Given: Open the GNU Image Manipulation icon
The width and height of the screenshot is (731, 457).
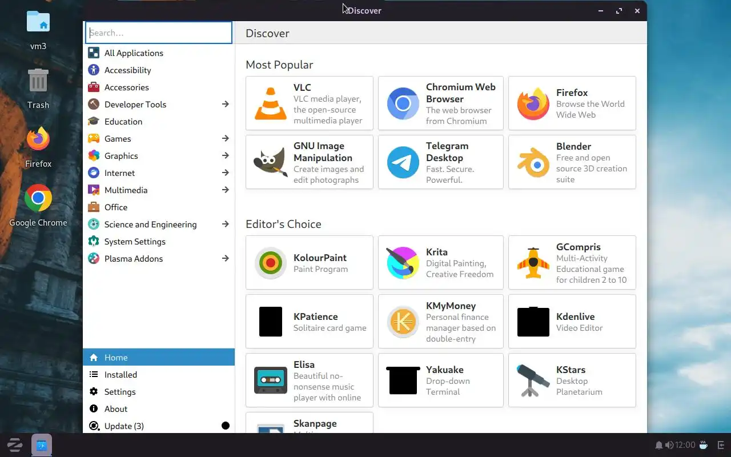Looking at the screenshot, I should click(271, 162).
